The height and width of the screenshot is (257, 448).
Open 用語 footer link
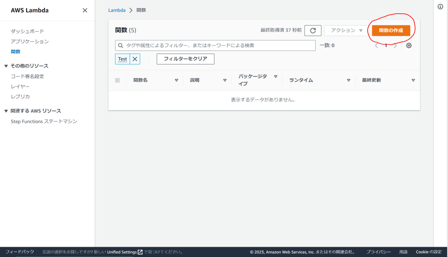coord(403,252)
